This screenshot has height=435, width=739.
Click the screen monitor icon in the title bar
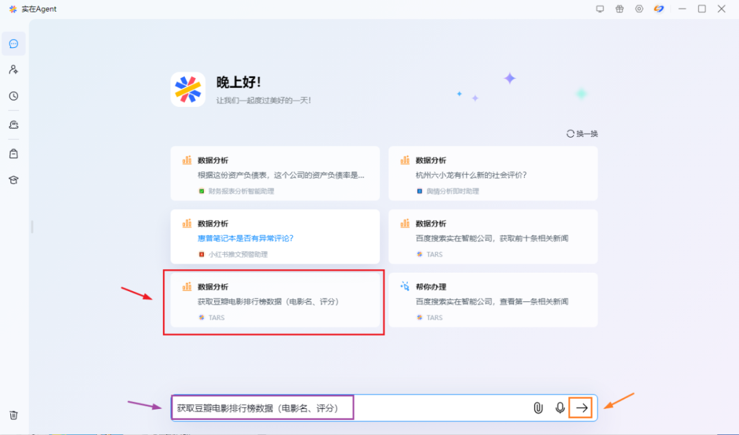600,9
